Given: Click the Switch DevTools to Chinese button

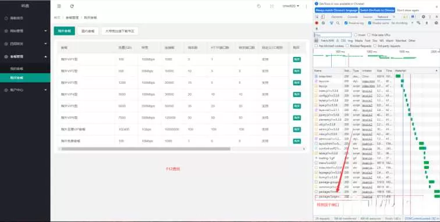Looking at the screenshot, I should (x=377, y=10).
